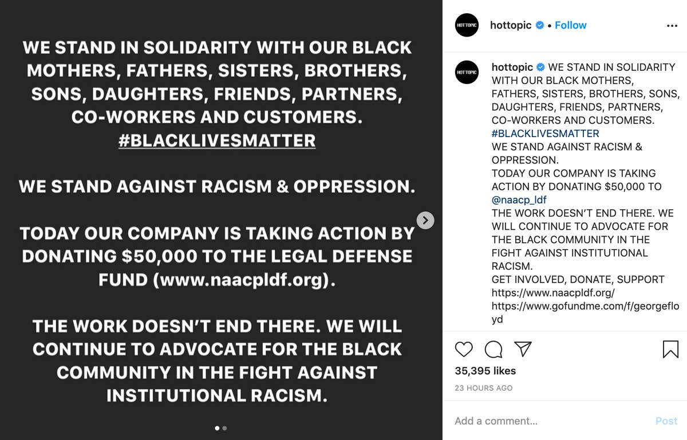Image resolution: width=687 pixels, height=440 pixels.
Task: Advance to the next image with the arrow
Action: click(x=425, y=219)
